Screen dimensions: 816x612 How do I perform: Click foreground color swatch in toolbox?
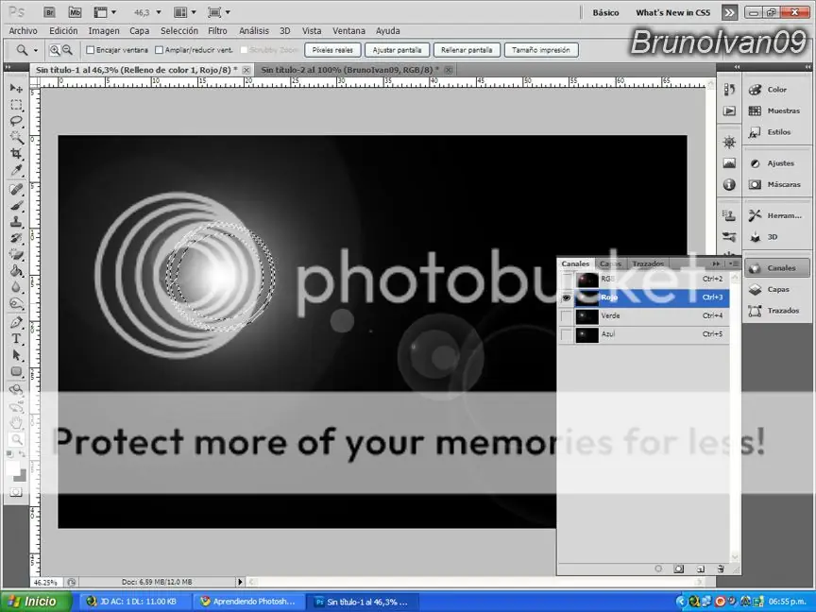point(12,467)
